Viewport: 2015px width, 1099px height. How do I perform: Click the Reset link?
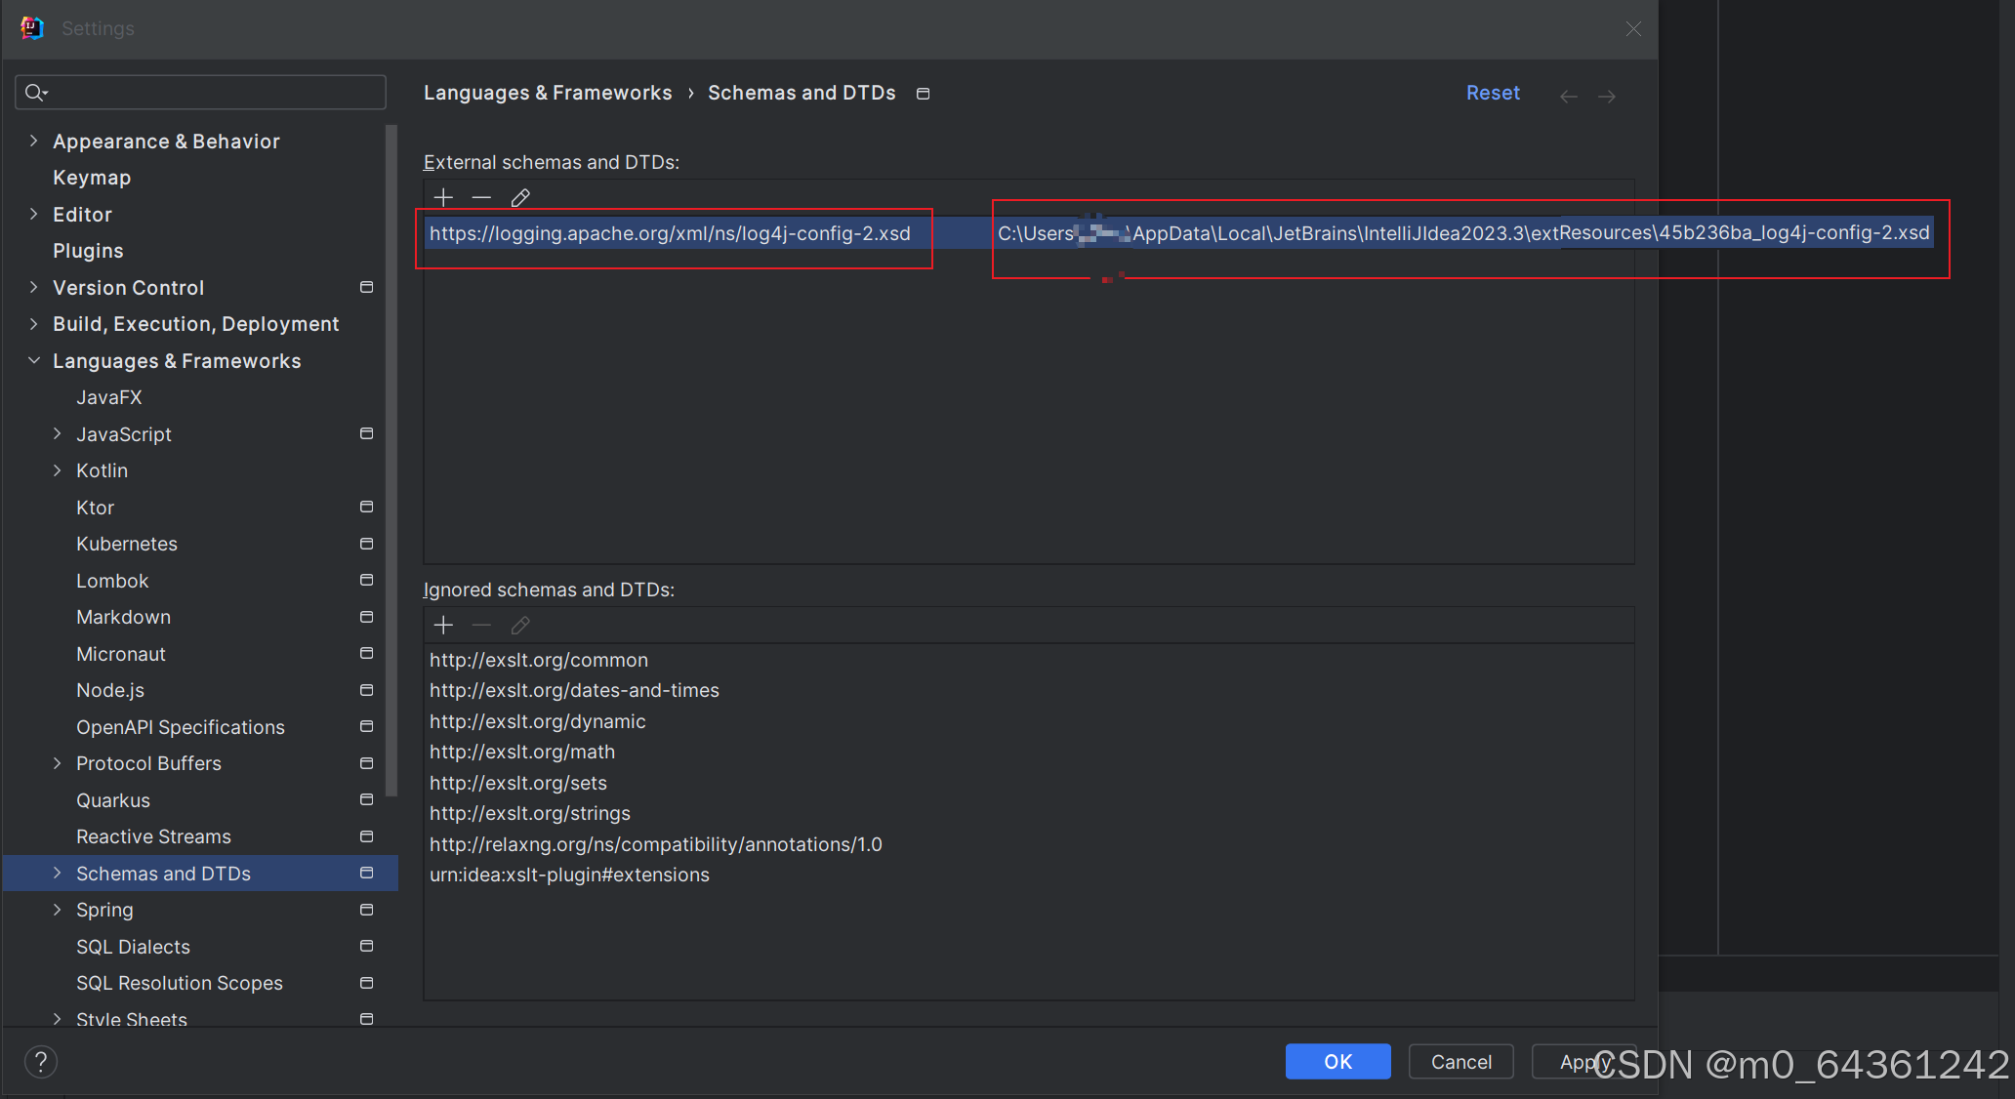1493,92
